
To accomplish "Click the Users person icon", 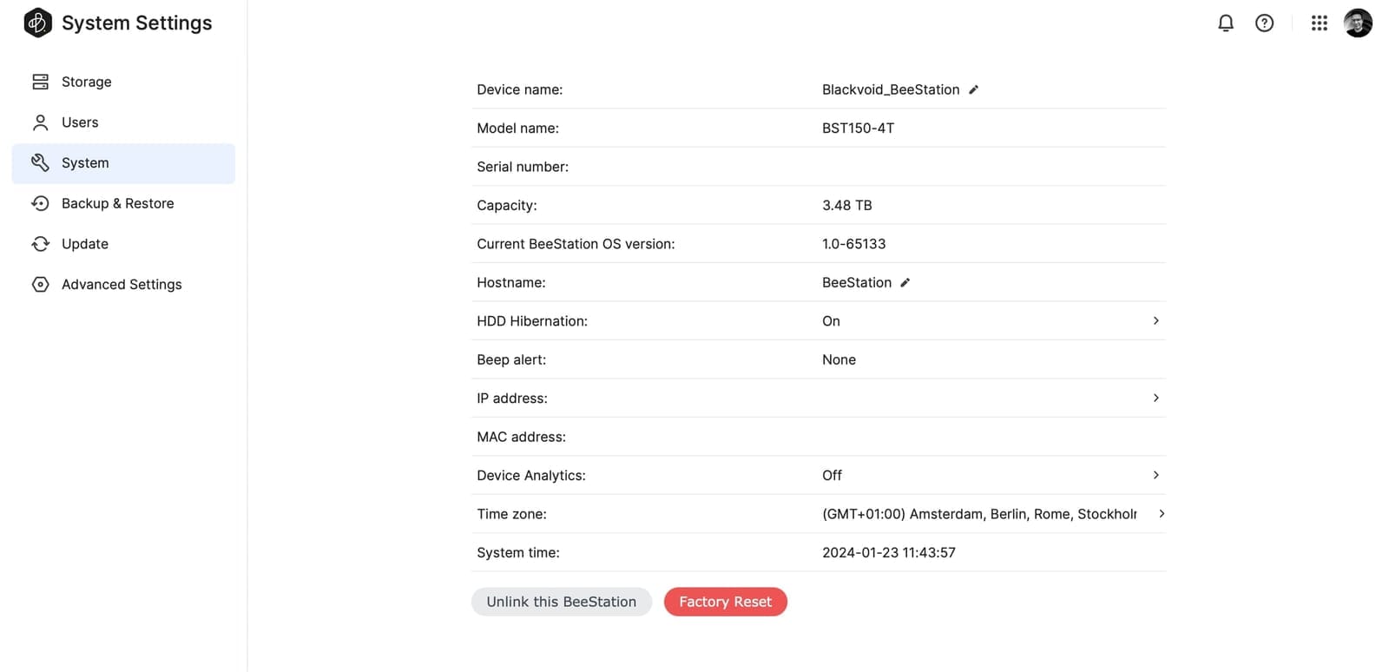I will 40,122.
